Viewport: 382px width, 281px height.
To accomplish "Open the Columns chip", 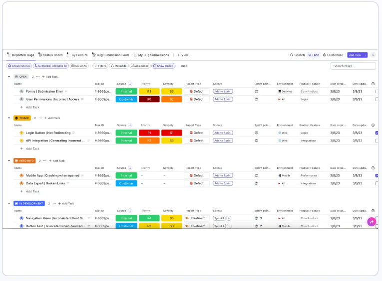I will pyautogui.click(x=79, y=66).
